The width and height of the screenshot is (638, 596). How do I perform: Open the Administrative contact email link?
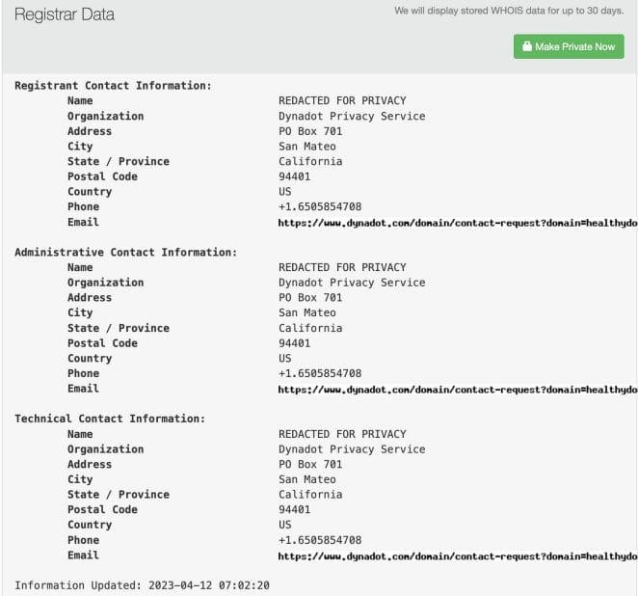click(x=458, y=390)
